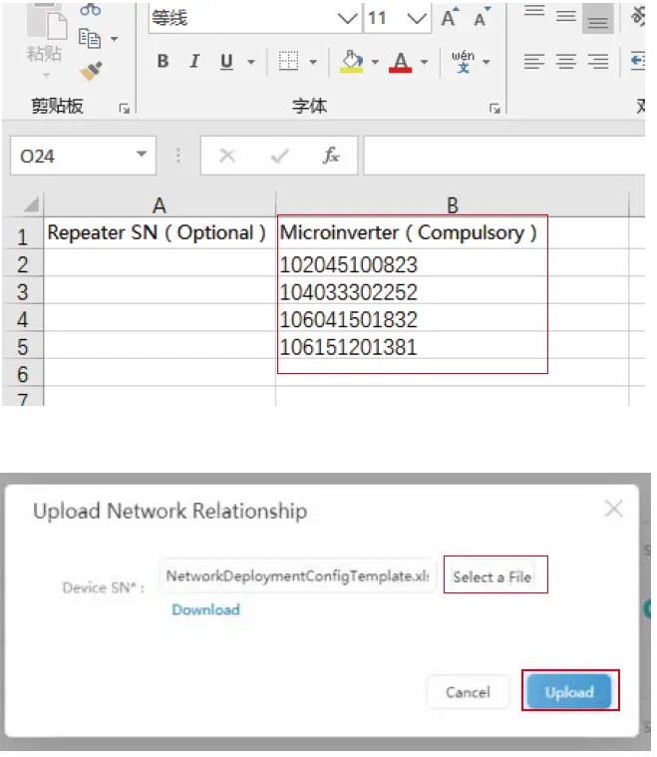The height and width of the screenshot is (757, 657).
Task: Click the Paste clipboard icon
Action: (46, 22)
